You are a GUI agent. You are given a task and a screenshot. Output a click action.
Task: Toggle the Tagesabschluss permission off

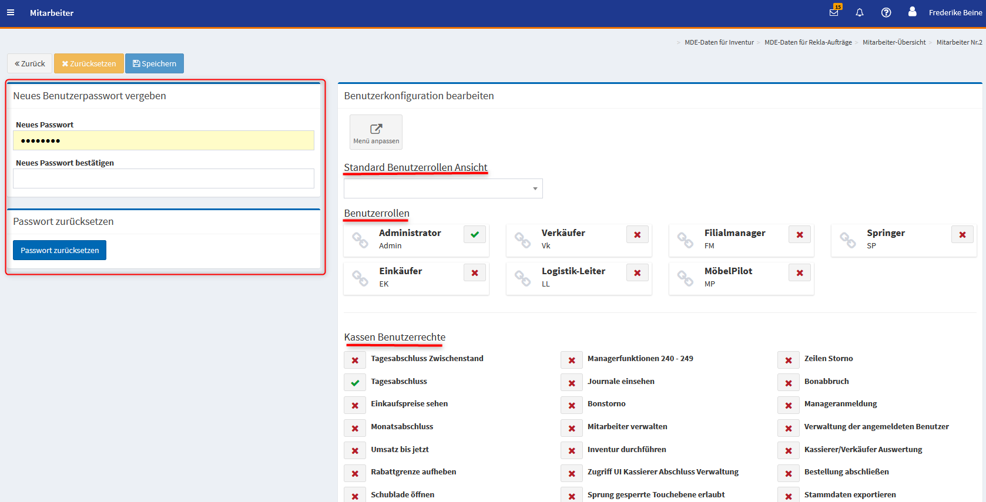pyautogui.click(x=355, y=383)
